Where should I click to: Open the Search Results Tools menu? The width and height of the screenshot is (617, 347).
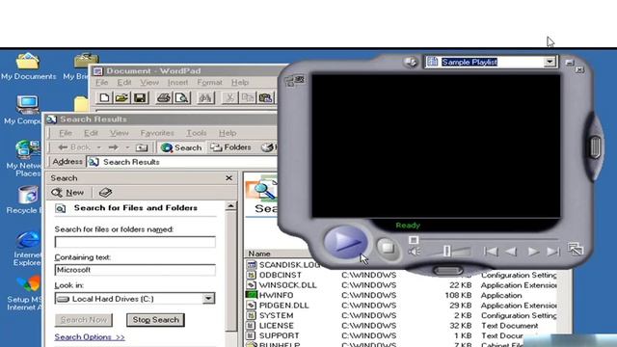click(x=197, y=133)
